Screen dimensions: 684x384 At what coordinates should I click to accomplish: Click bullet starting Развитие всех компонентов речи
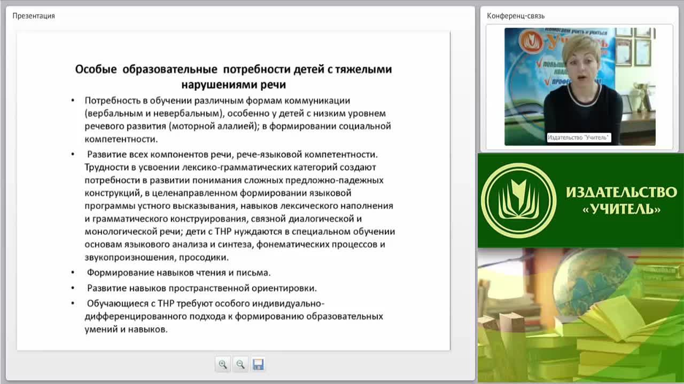click(240, 206)
